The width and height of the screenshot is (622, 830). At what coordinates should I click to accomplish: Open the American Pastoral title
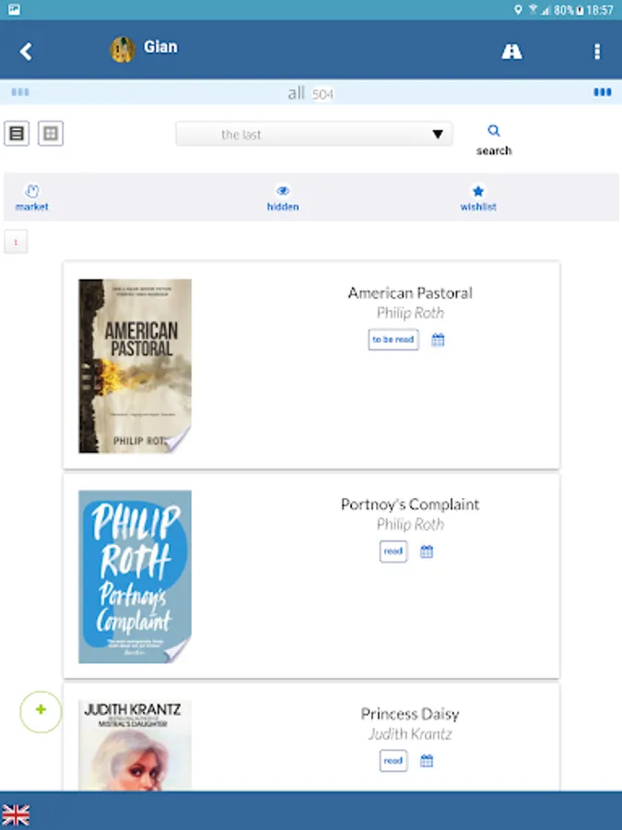point(410,292)
